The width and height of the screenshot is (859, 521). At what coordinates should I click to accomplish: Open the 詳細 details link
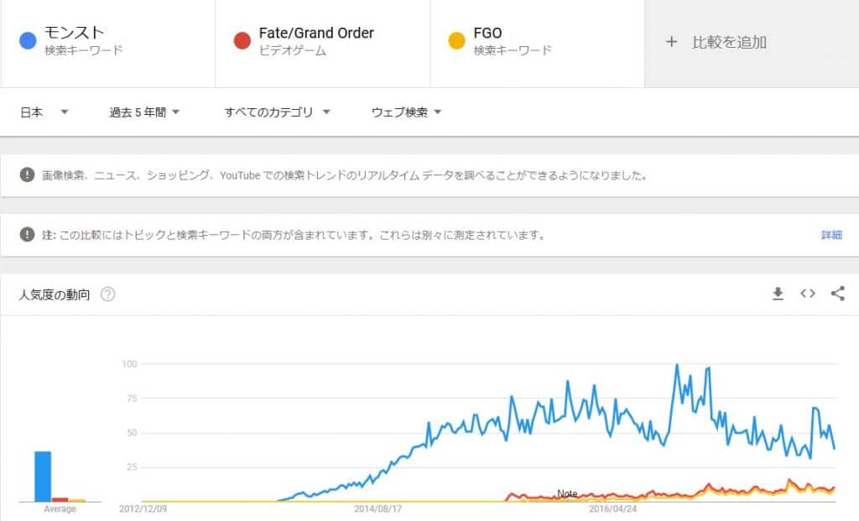(x=831, y=235)
